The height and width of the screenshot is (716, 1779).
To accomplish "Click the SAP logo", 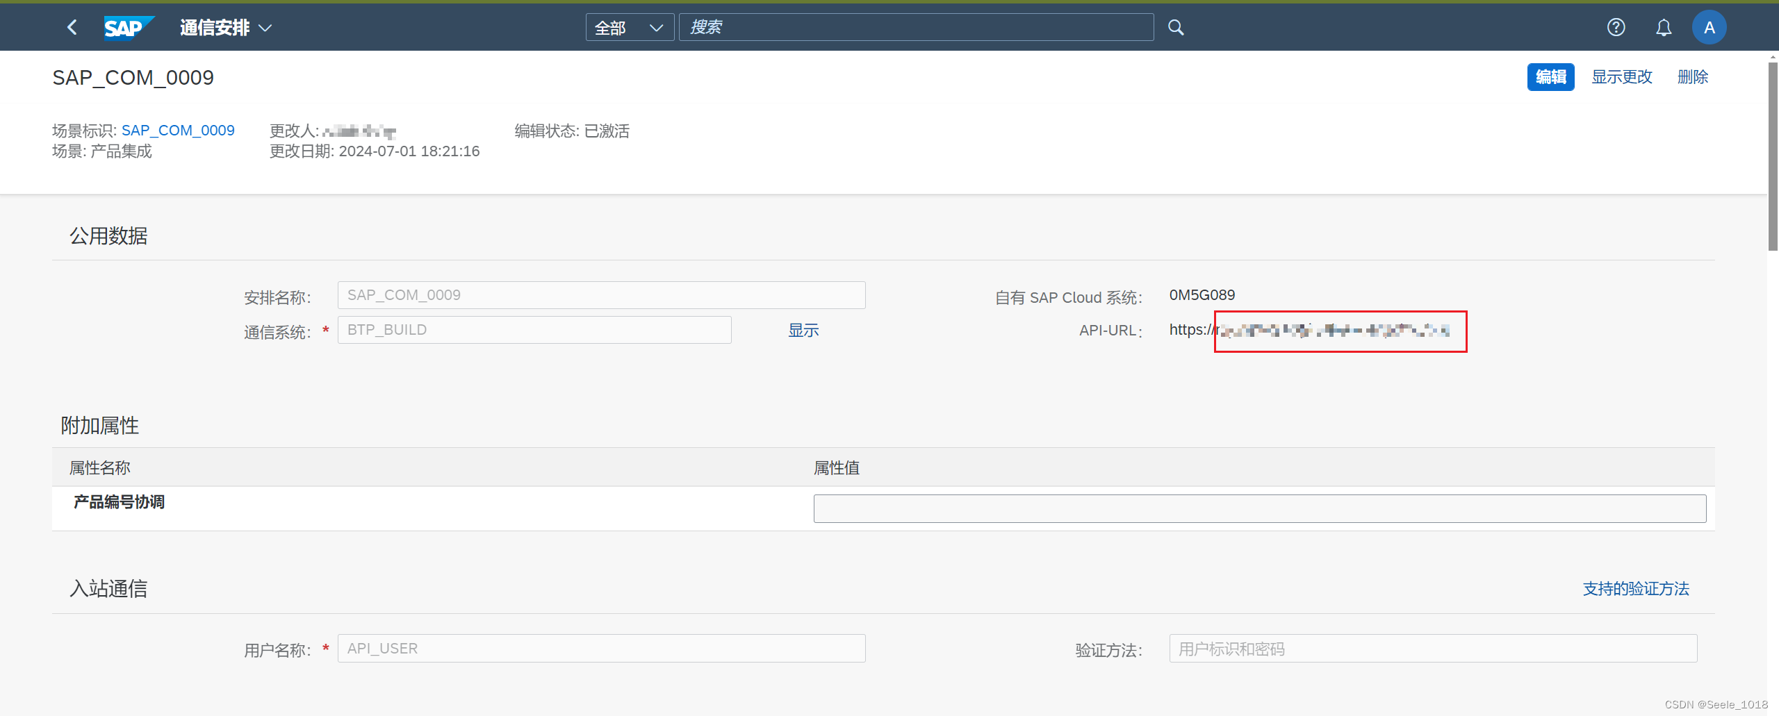I will click(x=129, y=28).
